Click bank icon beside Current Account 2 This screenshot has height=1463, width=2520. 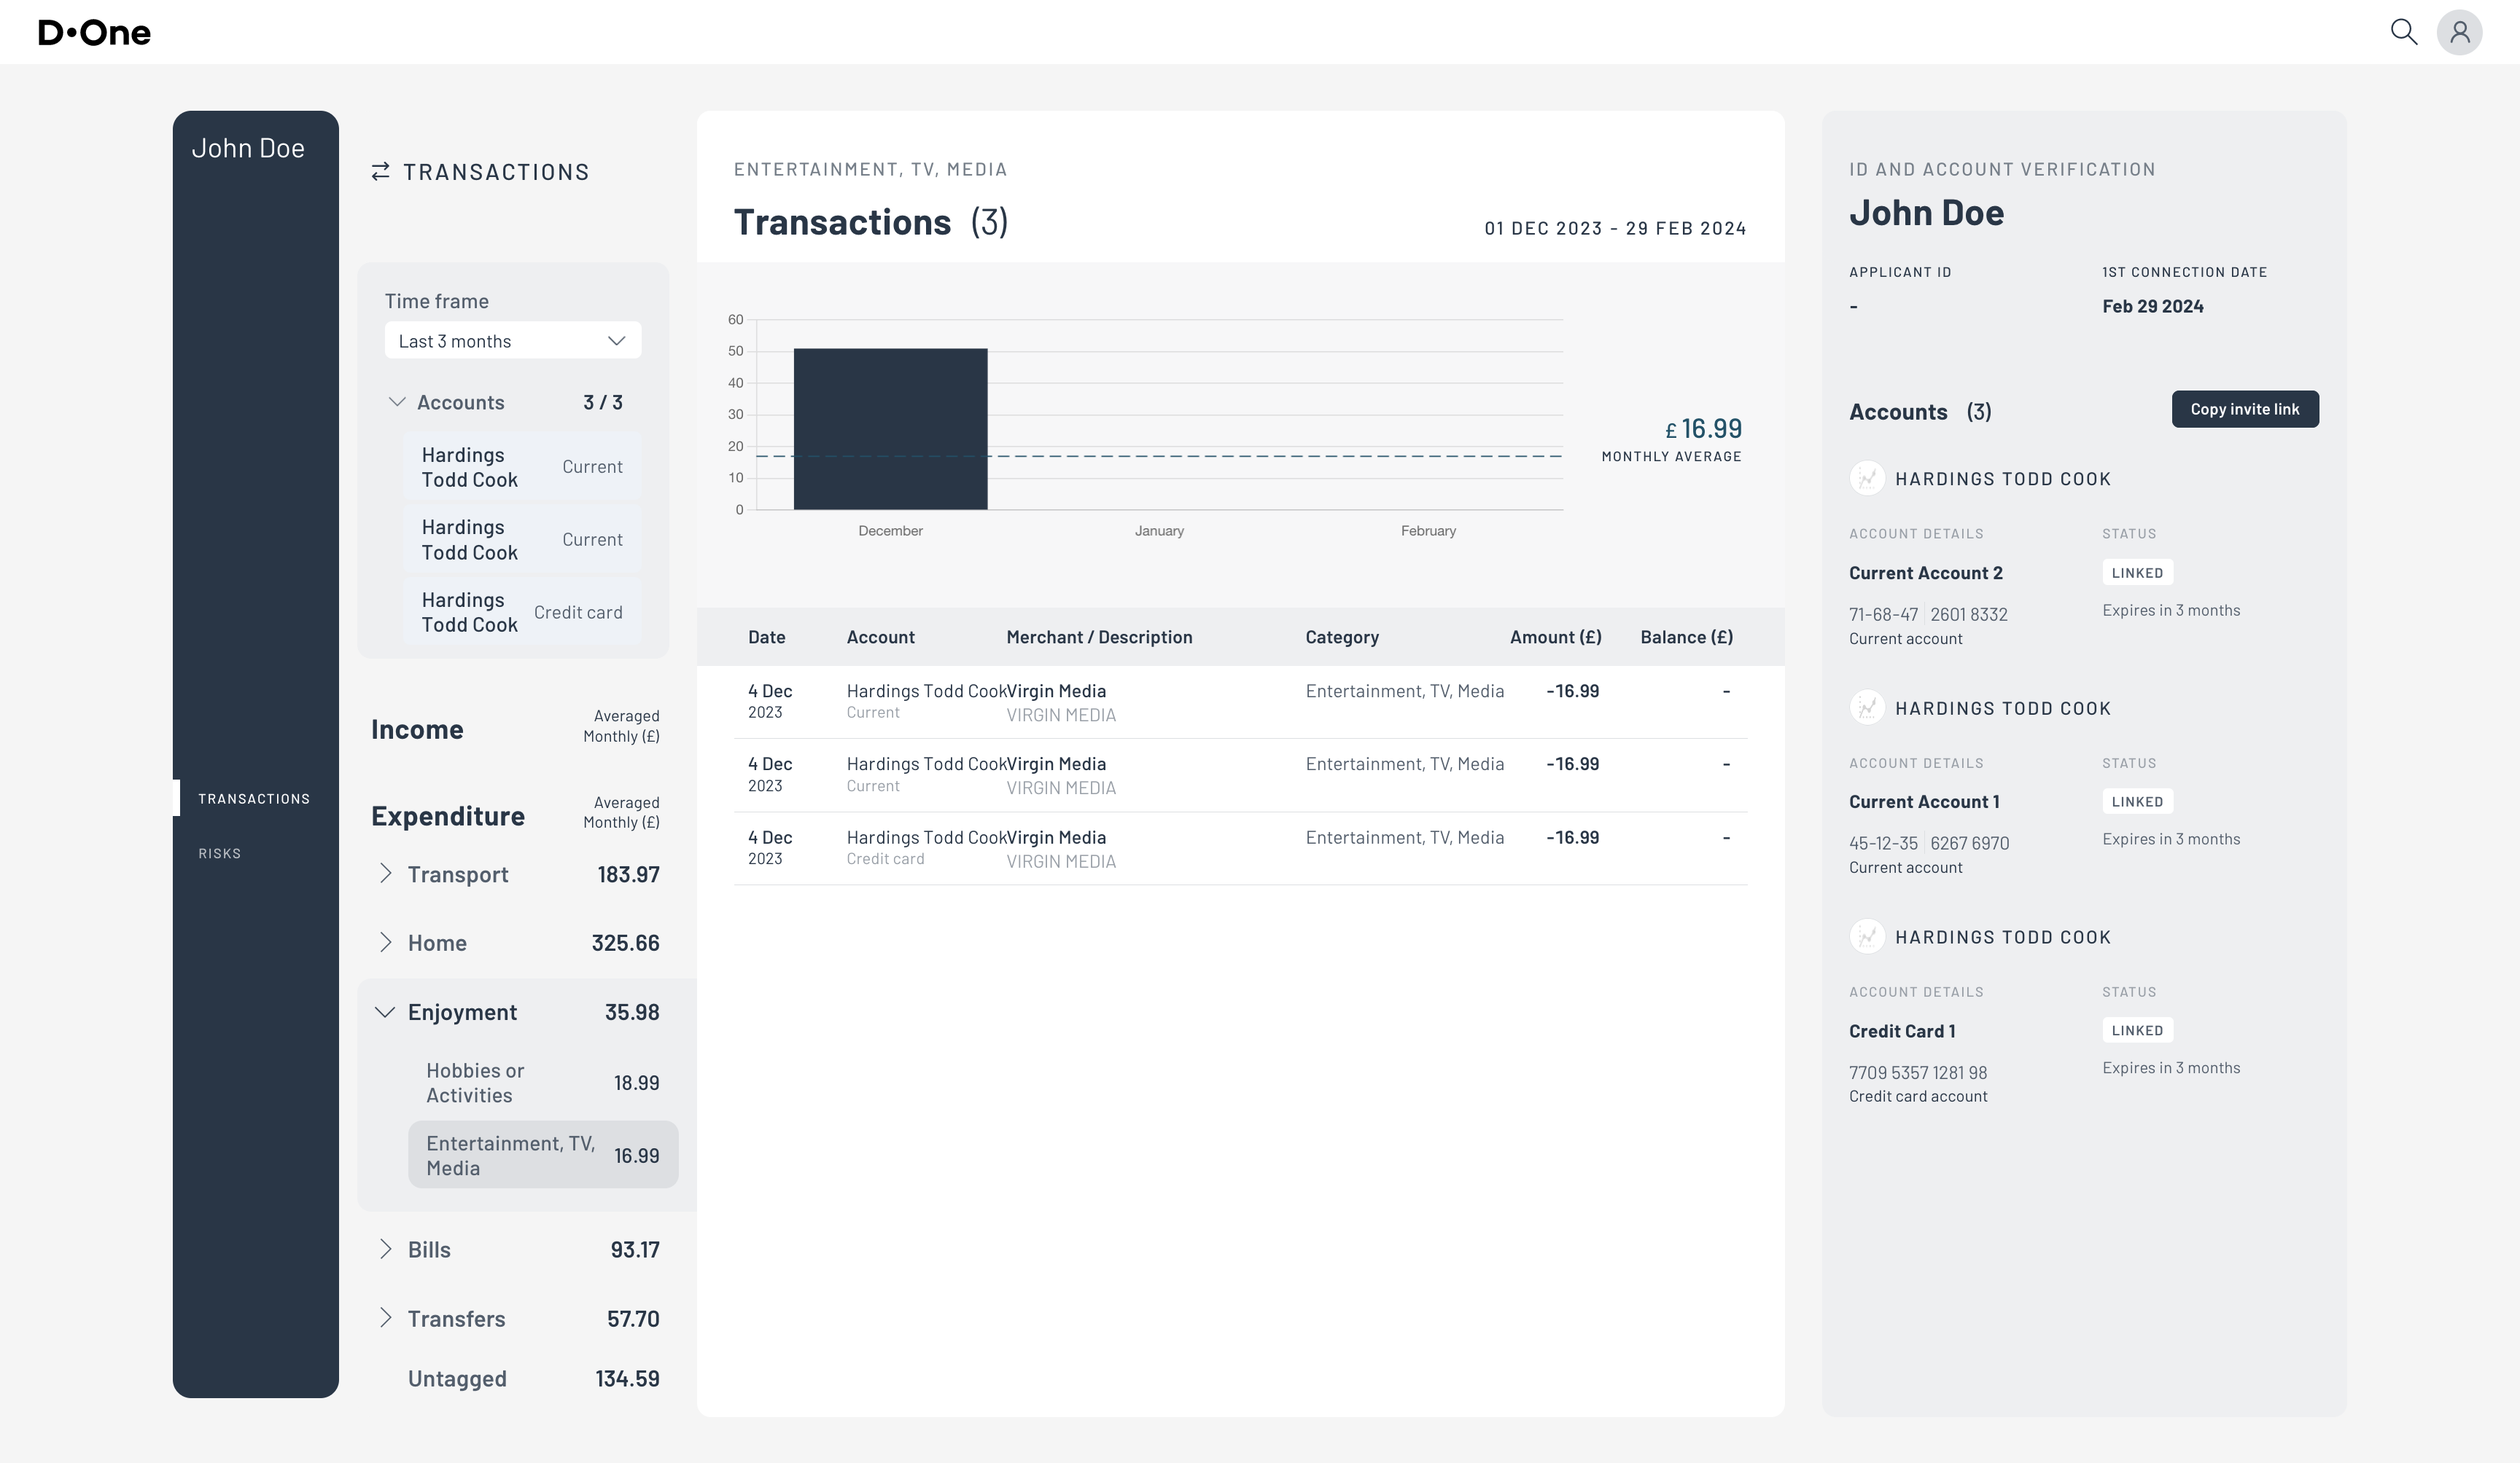pyautogui.click(x=1866, y=479)
